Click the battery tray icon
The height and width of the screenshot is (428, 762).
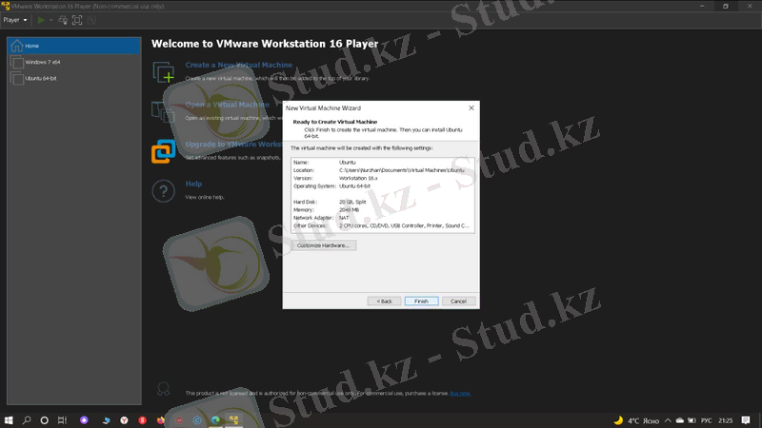click(x=692, y=420)
